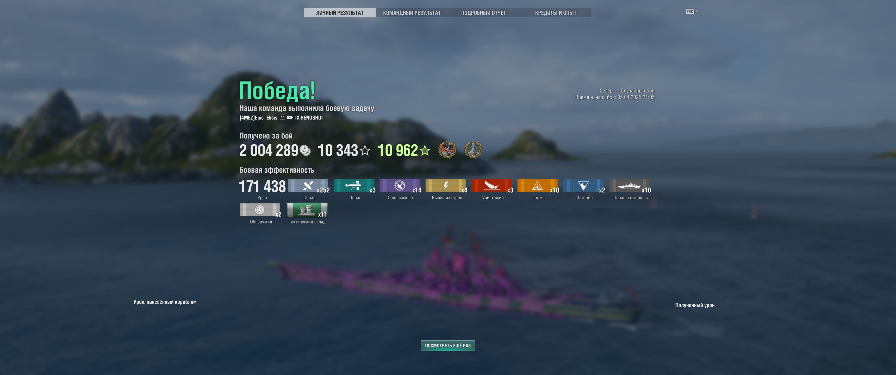Click the Затопил x2 flooding ribbon

click(x=584, y=186)
